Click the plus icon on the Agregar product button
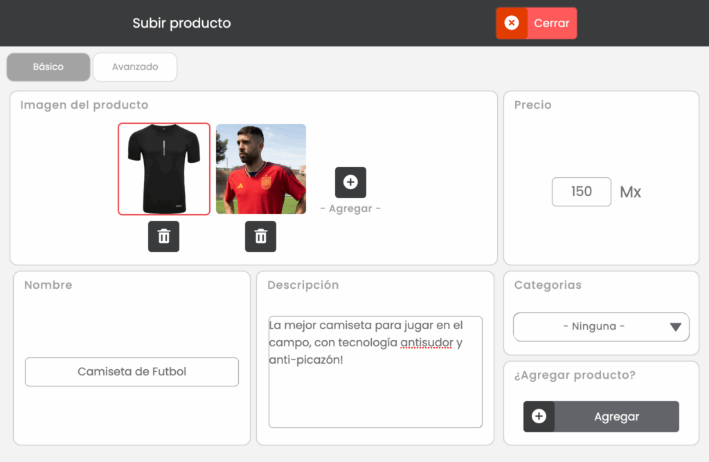The height and width of the screenshot is (462, 709). [539, 416]
